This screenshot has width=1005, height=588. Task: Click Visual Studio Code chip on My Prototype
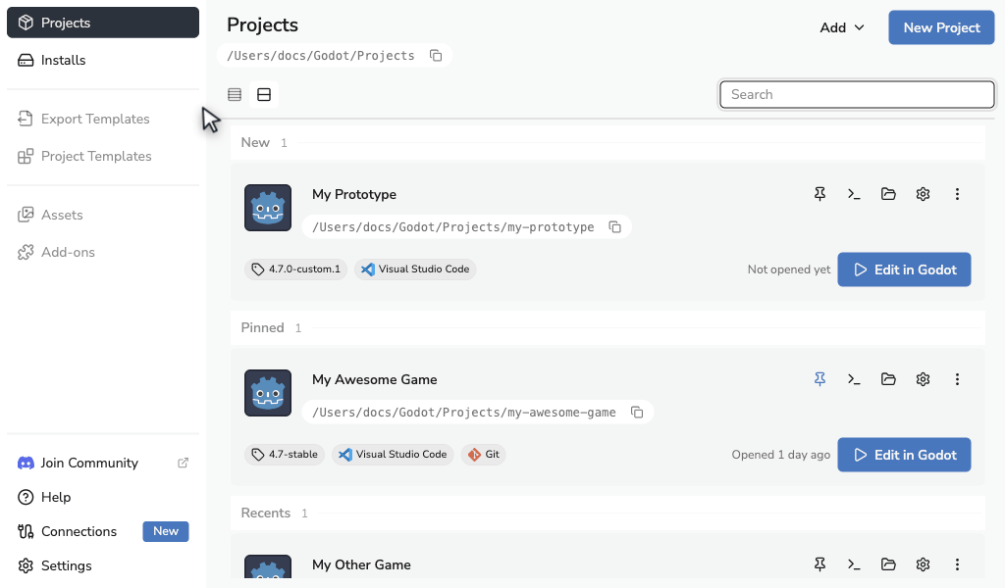click(415, 269)
